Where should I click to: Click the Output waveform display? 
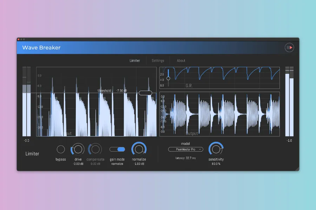pyautogui.click(x=219, y=114)
